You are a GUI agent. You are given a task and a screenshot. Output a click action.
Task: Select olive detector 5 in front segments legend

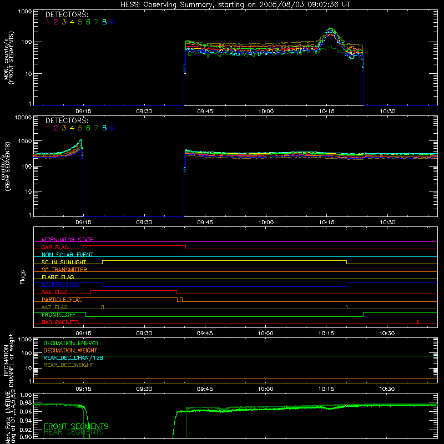80,22
